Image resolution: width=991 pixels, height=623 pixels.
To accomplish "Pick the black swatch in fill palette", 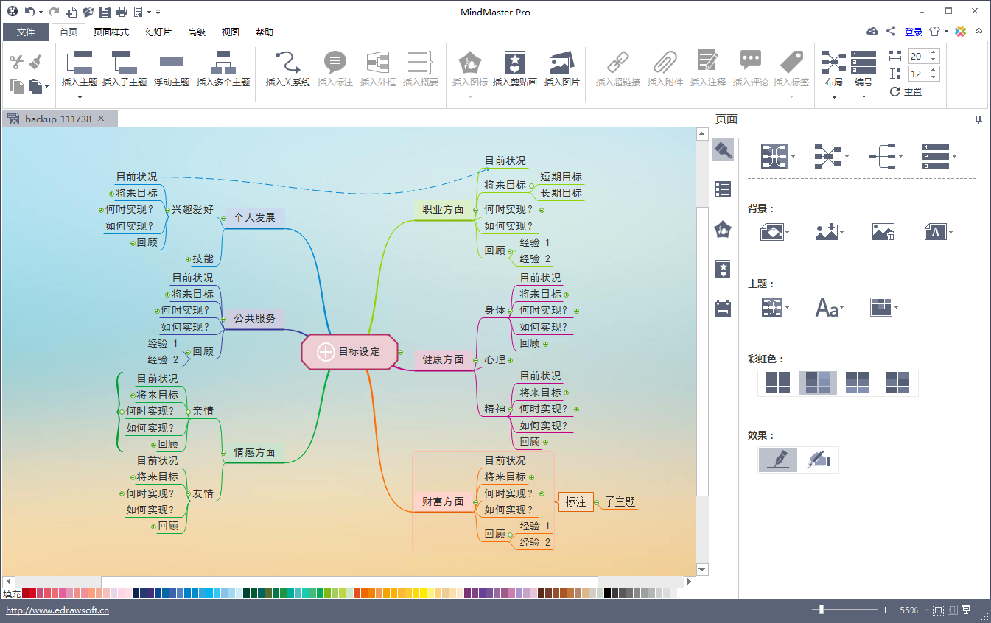I will coord(608,593).
